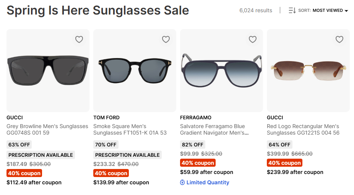Open Red Logo Rectangular Men's Sunglasses link
The height and width of the screenshot is (195, 354).
point(303,129)
